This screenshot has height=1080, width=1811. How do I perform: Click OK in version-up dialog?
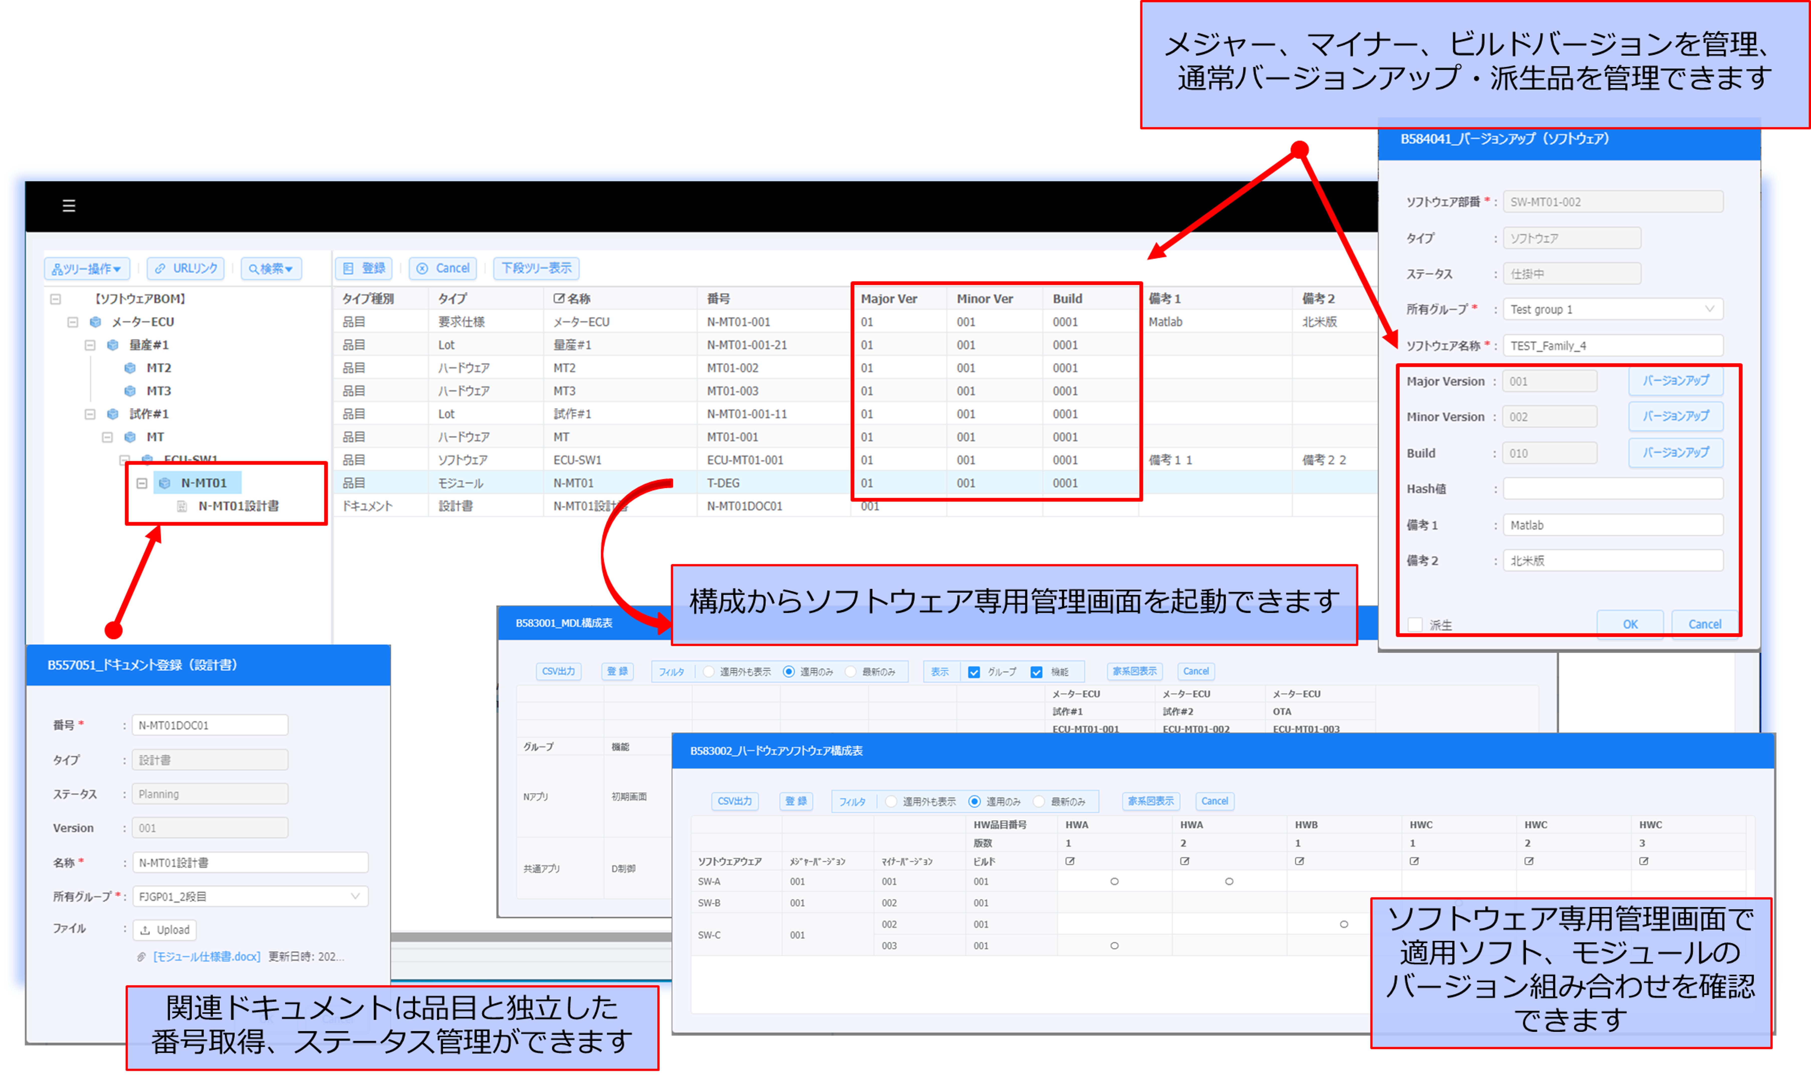click(x=1630, y=624)
